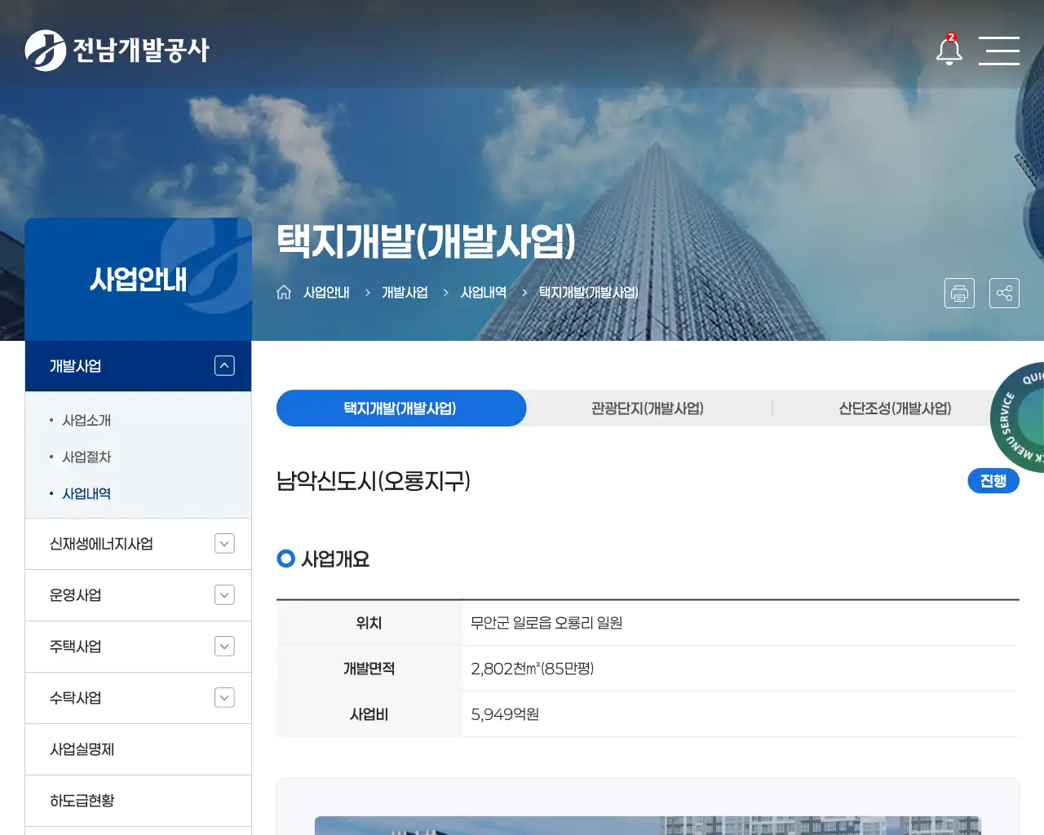Screen dimensions: 1044x835
Task: Click the share page icon
Action: click(x=1004, y=293)
